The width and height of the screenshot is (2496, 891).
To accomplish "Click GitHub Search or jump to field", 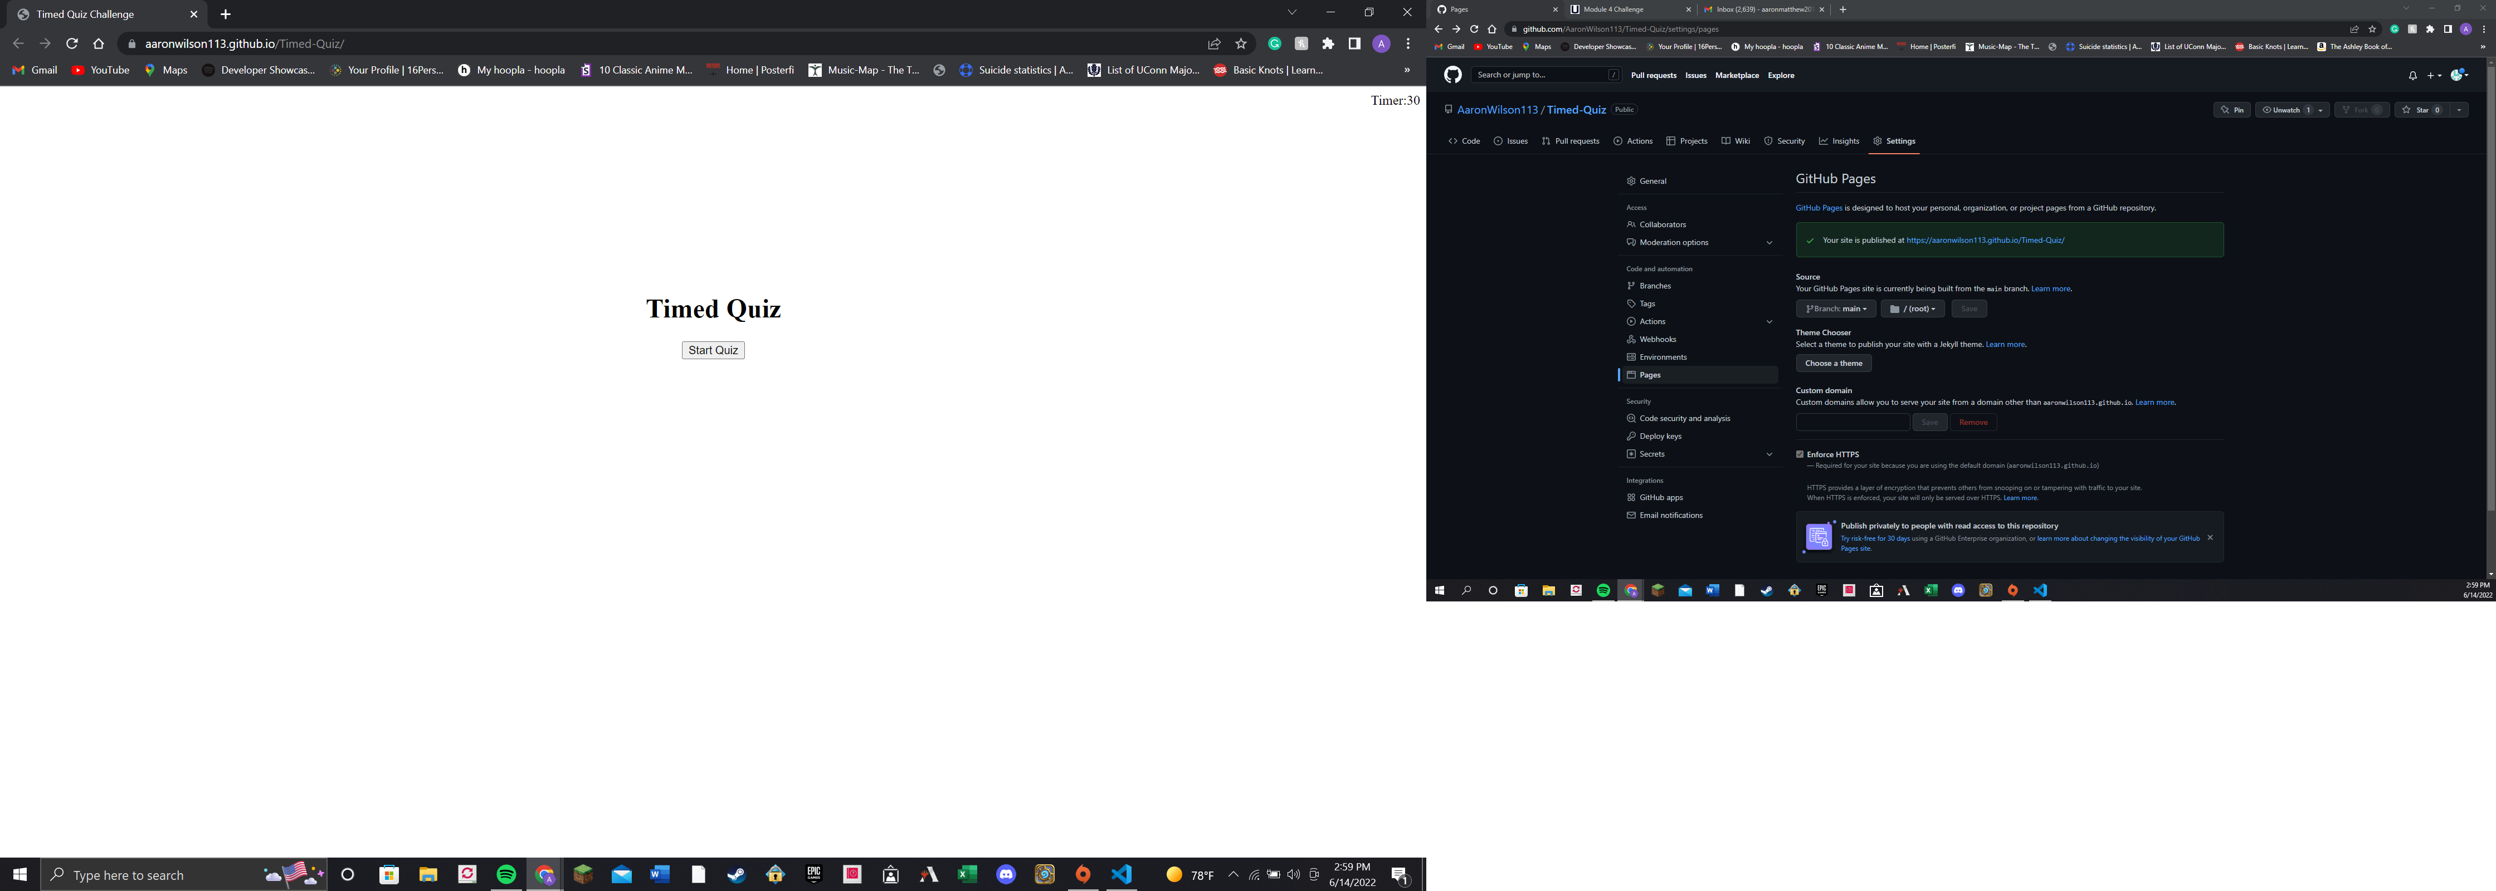I will point(1546,75).
